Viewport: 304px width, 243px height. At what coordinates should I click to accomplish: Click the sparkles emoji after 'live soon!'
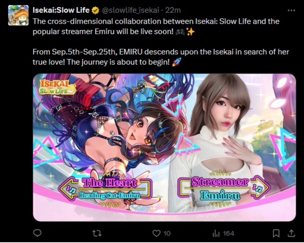click(x=190, y=32)
